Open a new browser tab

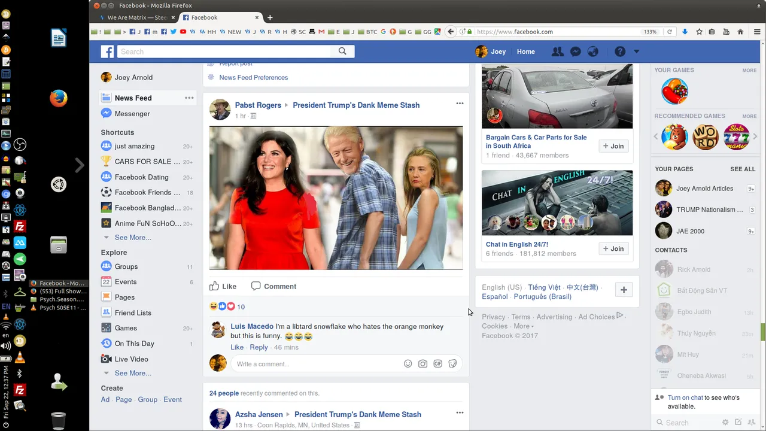click(x=270, y=17)
